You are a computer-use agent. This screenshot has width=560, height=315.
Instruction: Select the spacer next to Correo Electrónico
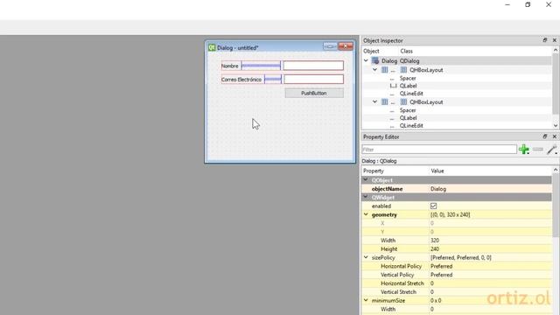[x=273, y=80]
